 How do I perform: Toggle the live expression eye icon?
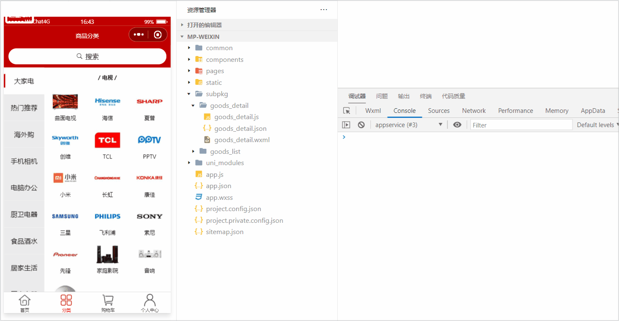tap(457, 125)
